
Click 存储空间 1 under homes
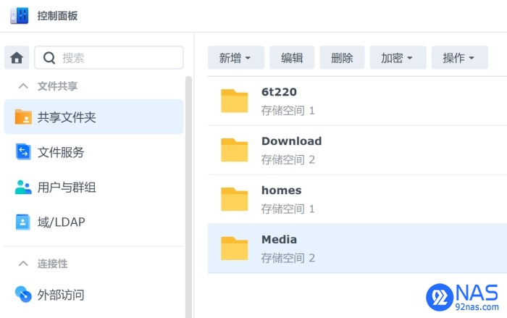pyautogui.click(x=288, y=209)
